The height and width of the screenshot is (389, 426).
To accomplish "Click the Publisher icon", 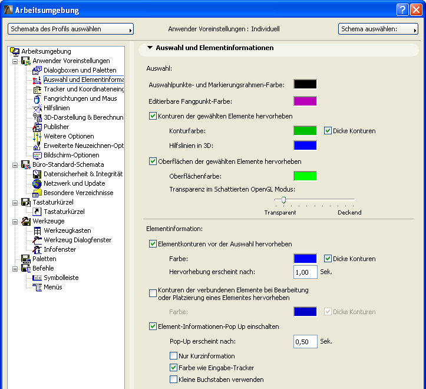I will 37,127.
